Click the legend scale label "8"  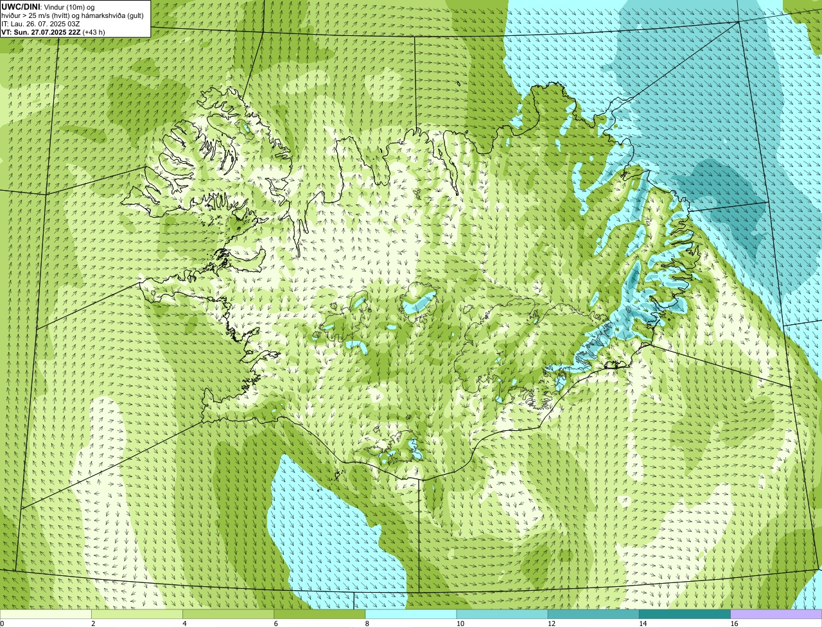(367, 624)
